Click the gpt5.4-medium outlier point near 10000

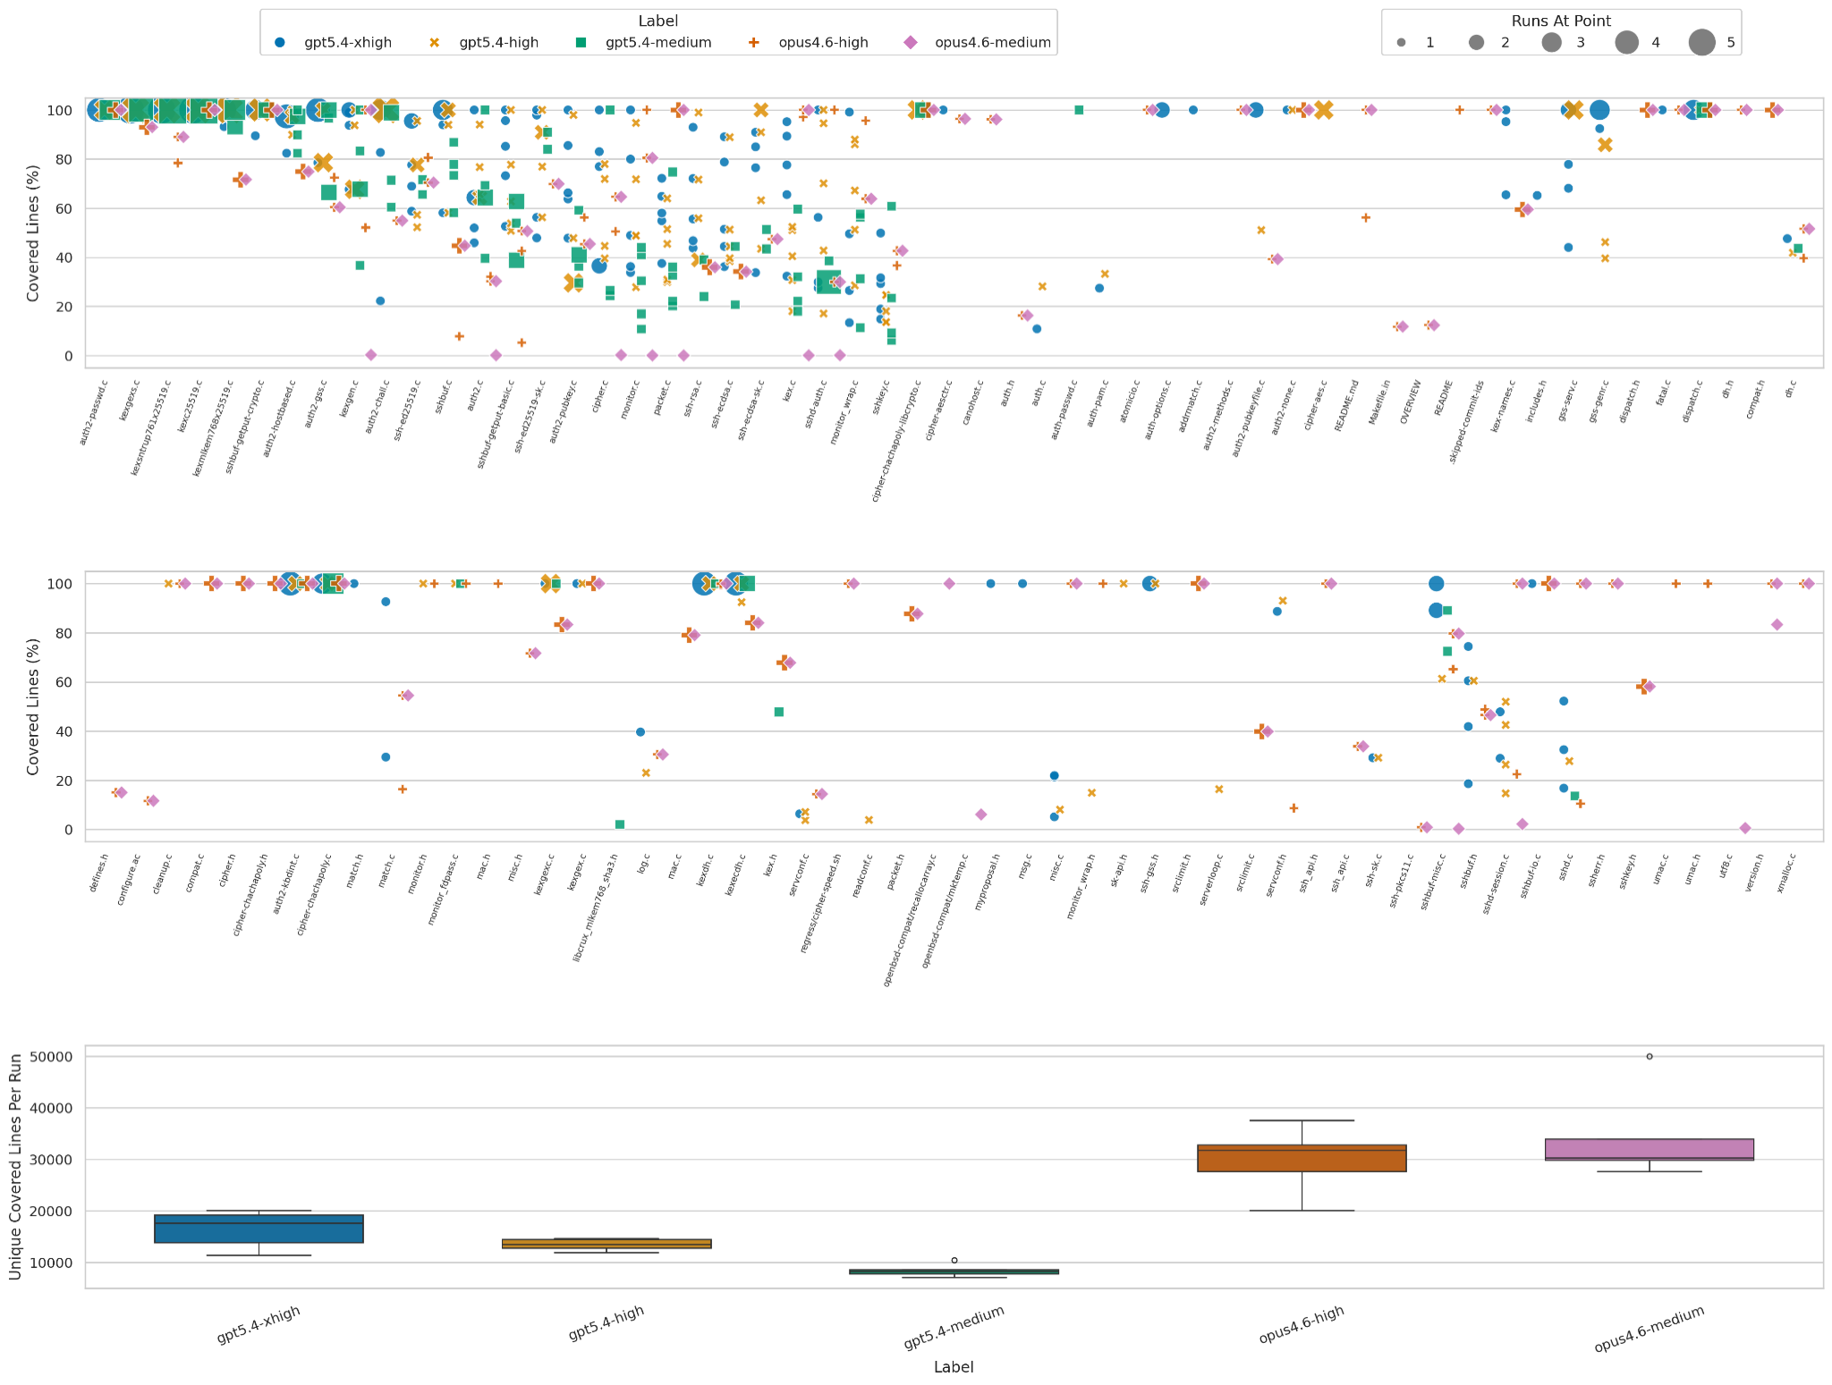(954, 1260)
